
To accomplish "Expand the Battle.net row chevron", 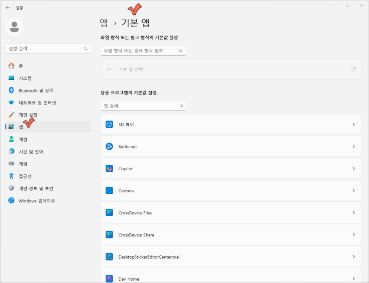I will [x=353, y=146].
